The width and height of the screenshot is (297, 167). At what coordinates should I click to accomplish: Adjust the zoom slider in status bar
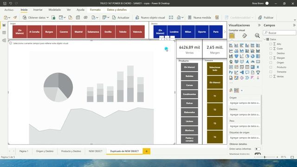coord(265,157)
